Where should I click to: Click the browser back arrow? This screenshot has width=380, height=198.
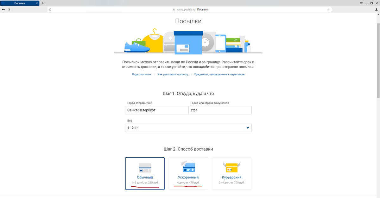click(3, 9)
